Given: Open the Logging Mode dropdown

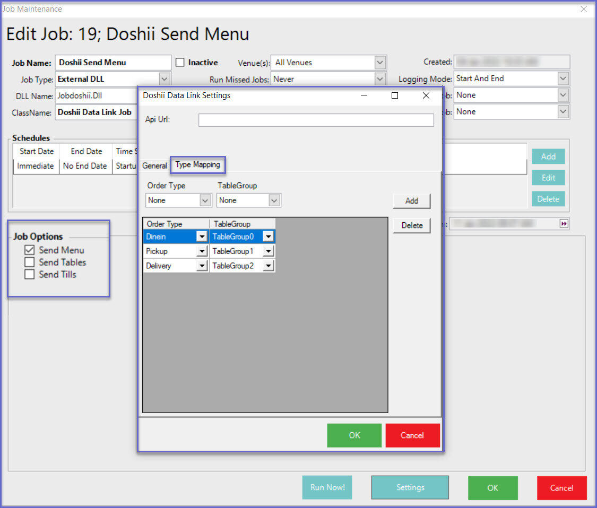Looking at the screenshot, I should click(563, 78).
